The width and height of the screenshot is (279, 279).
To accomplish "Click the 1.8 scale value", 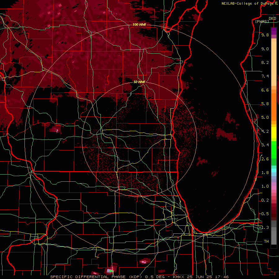I will coord(265,173).
